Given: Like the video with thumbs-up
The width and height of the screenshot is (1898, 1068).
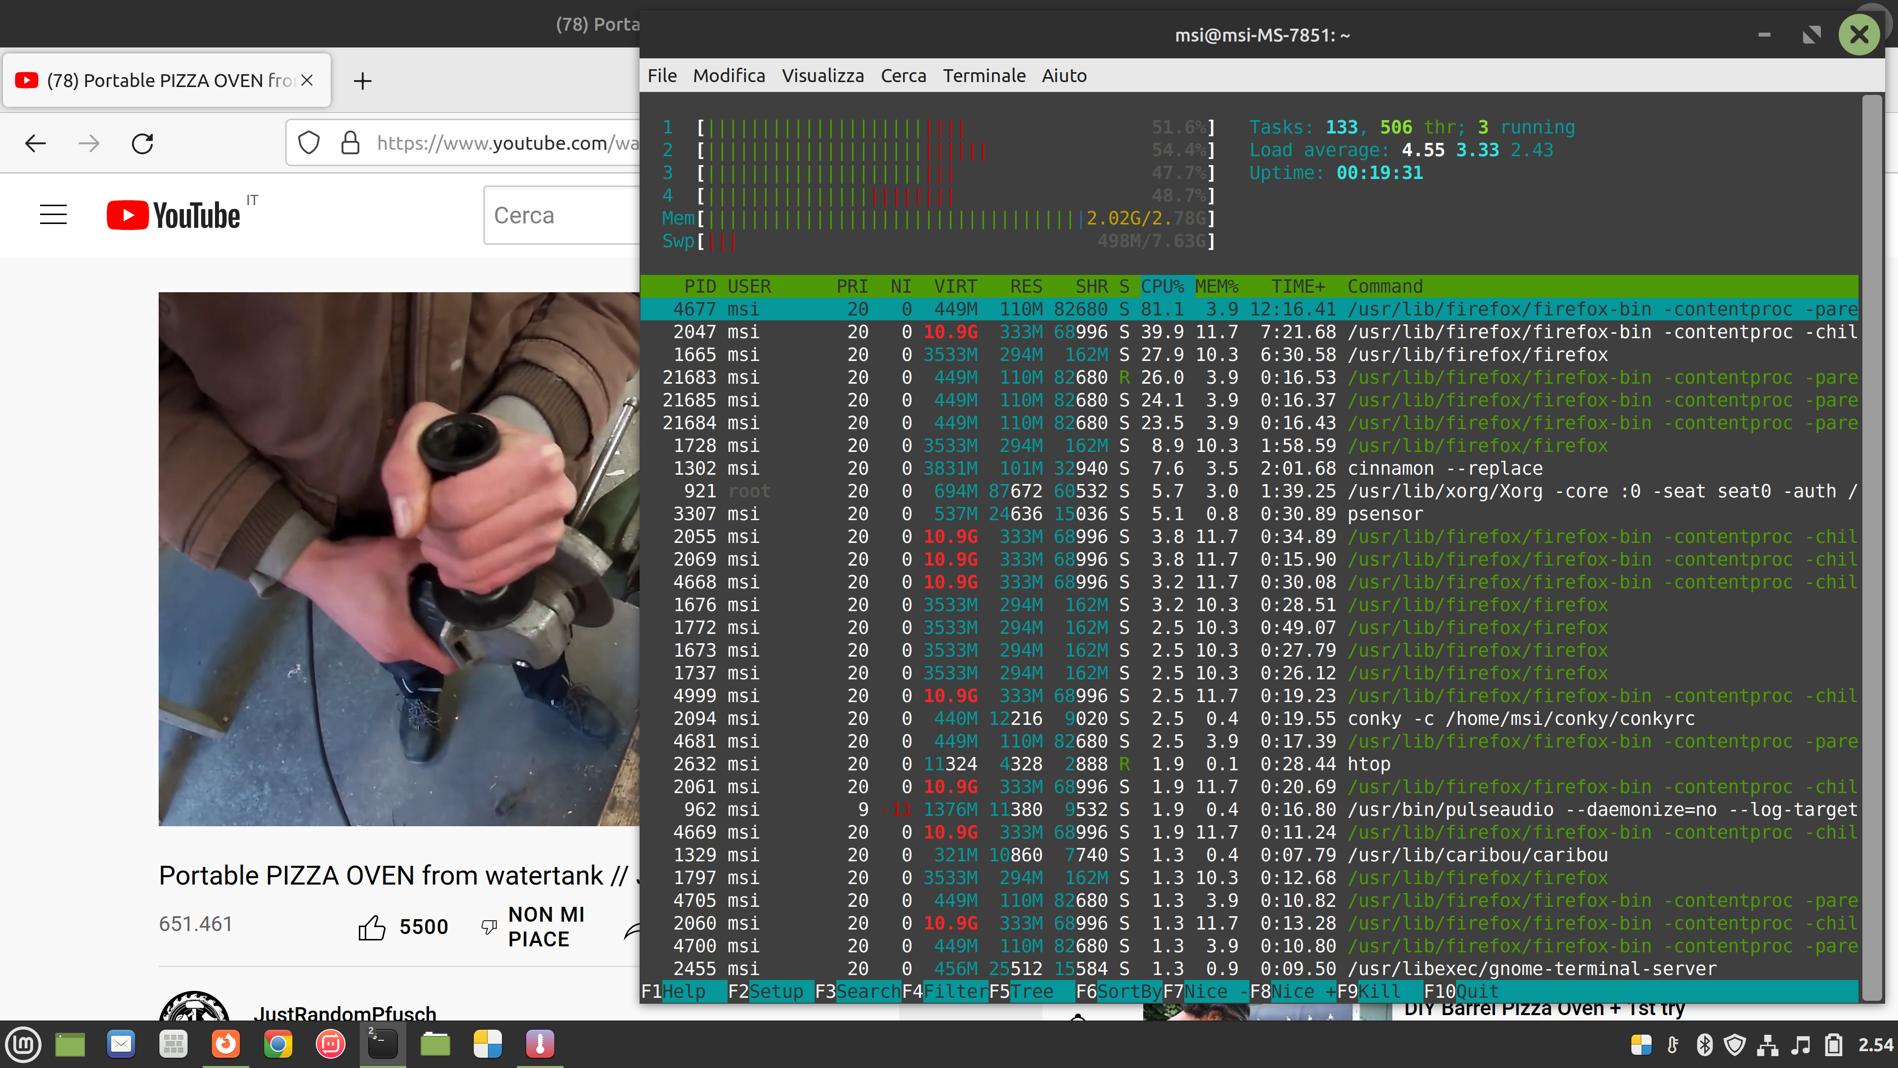Looking at the screenshot, I should coord(372,927).
